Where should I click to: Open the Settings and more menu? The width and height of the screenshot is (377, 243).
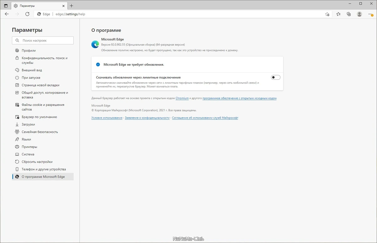point(370,14)
